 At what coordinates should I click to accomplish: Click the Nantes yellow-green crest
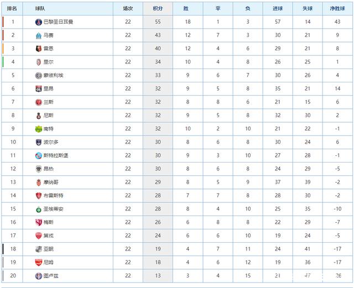(39, 129)
